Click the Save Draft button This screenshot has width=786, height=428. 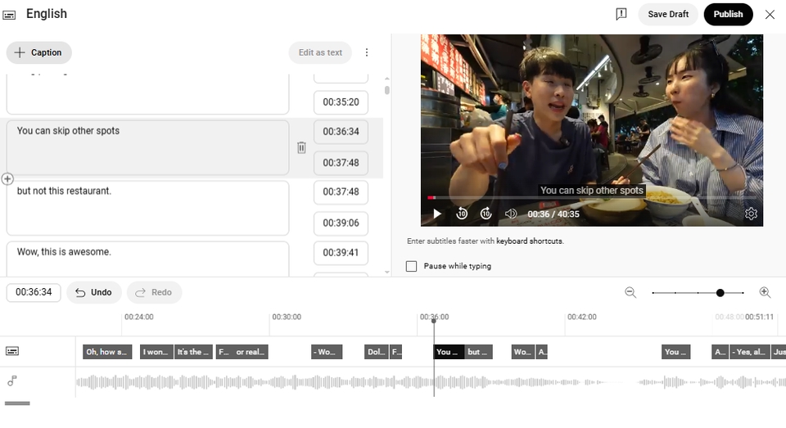pyautogui.click(x=668, y=14)
